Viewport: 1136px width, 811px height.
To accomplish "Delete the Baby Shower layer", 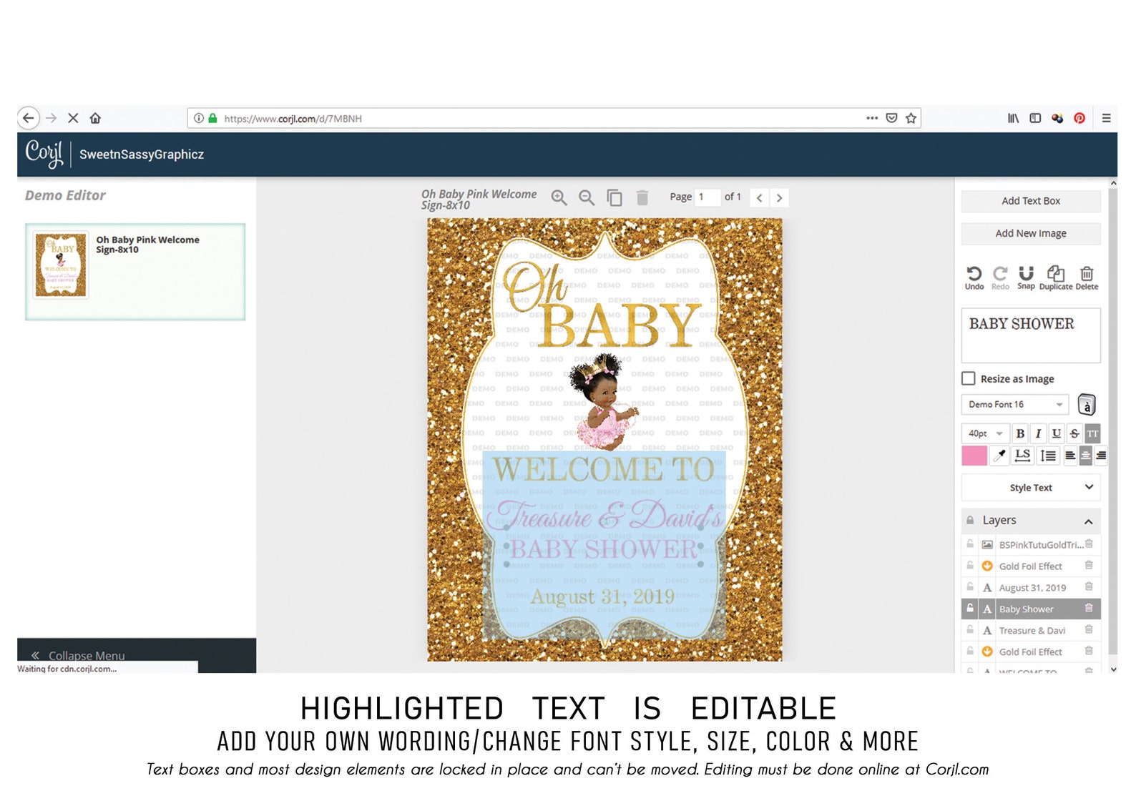I will pyautogui.click(x=1089, y=608).
